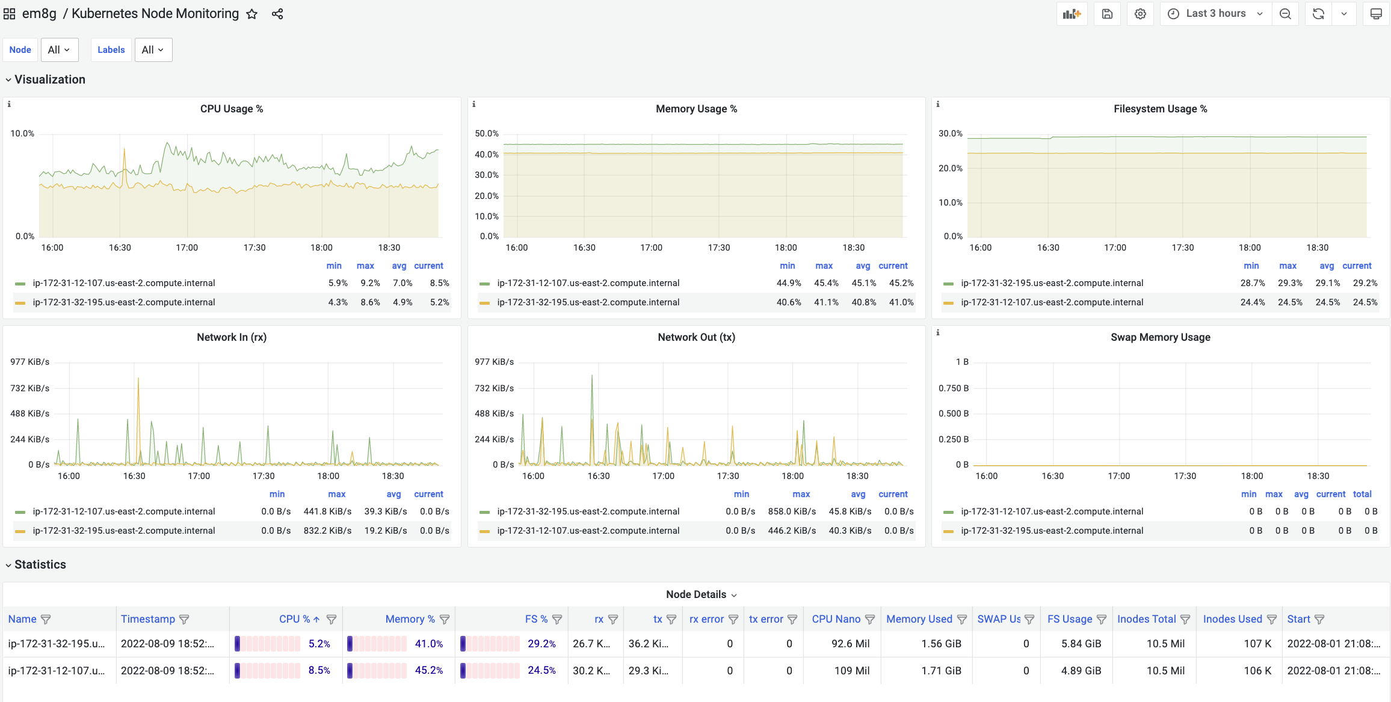This screenshot has width=1391, height=702.
Task: Star the dashboard as favorite
Action: pyautogui.click(x=252, y=14)
